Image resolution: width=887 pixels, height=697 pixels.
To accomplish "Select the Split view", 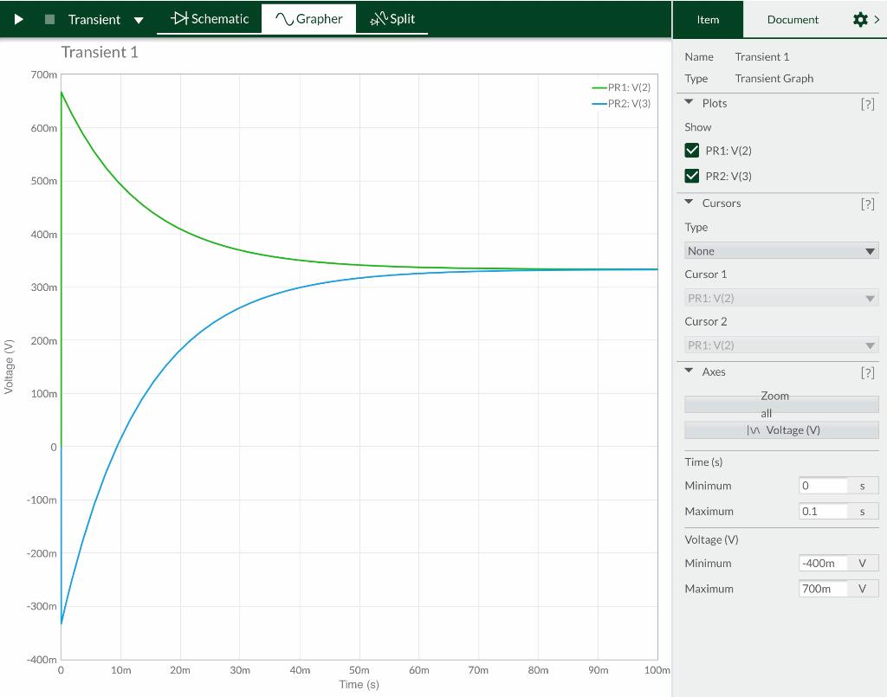I will [x=392, y=18].
